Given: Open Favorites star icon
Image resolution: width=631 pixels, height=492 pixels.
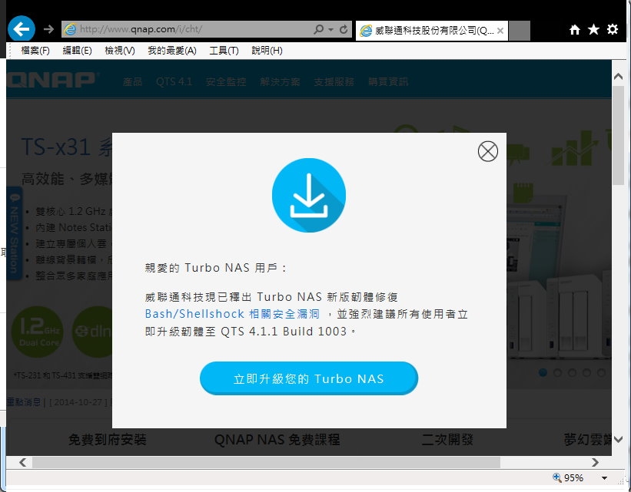Looking at the screenshot, I should tap(593, 29).
